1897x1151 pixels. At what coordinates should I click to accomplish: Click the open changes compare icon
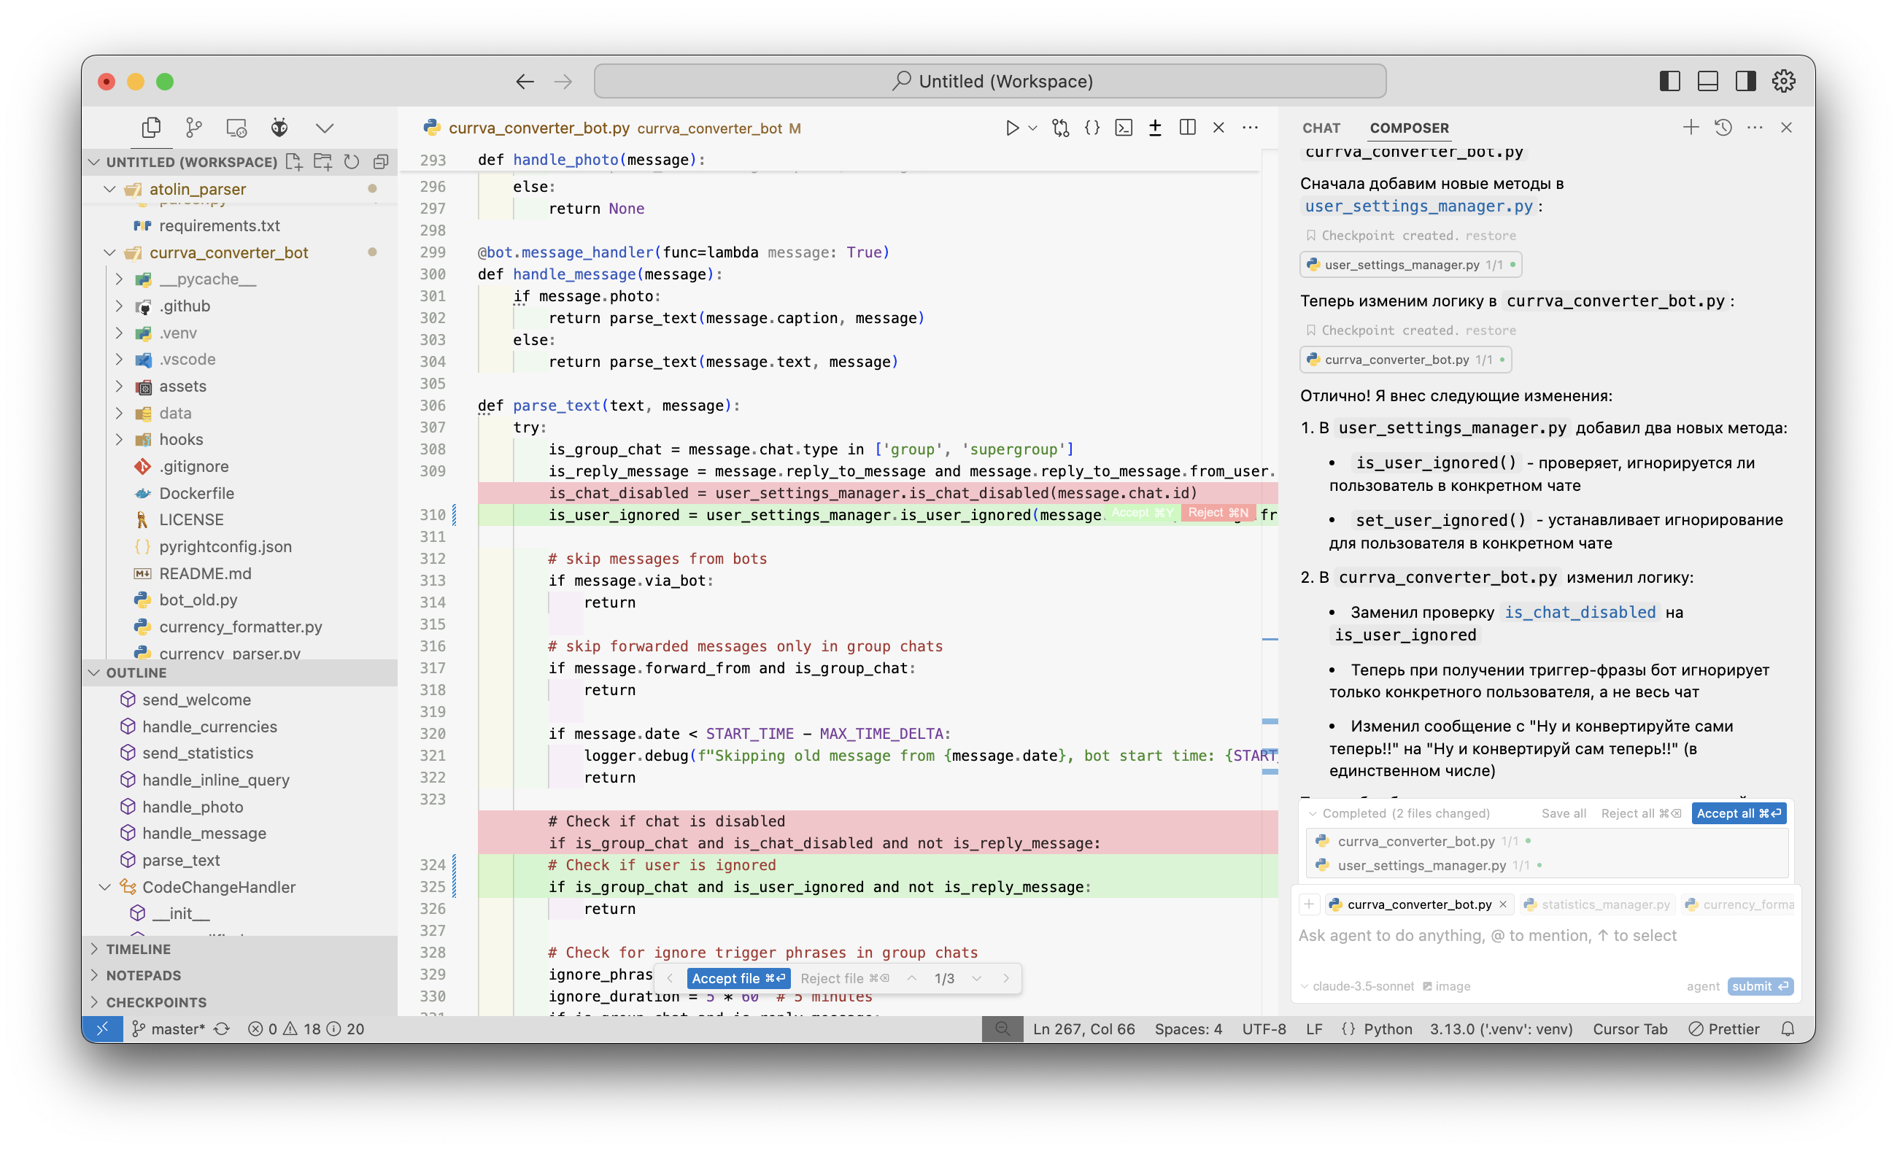1060,128
